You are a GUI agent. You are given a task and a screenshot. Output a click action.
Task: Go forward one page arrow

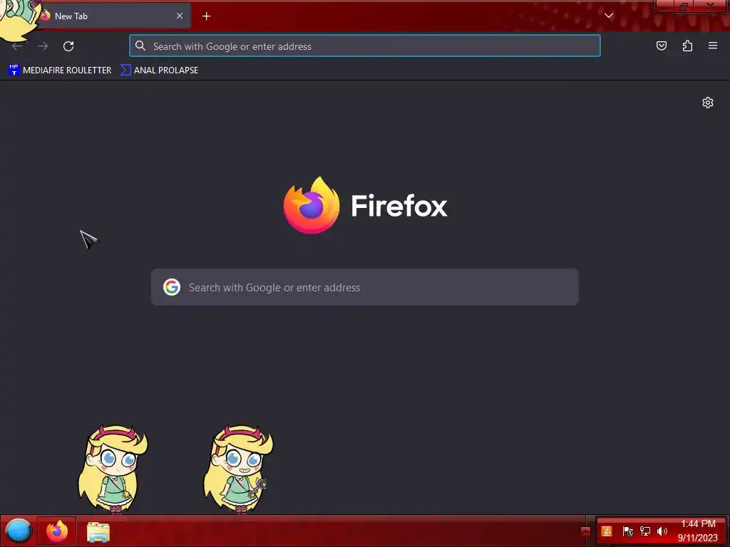coord(43,46)
